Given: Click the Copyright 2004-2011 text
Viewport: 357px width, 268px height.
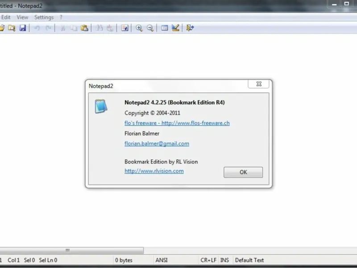Looking at the screenshot, I should [152, 113].
